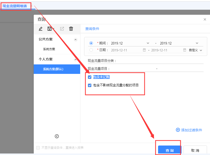Select the 查询条件 tab
The width and height of the screenshot is (210, 155).
92,29
